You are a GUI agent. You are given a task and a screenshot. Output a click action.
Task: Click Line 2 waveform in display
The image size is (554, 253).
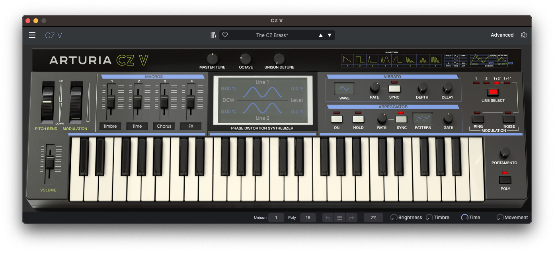263,108
